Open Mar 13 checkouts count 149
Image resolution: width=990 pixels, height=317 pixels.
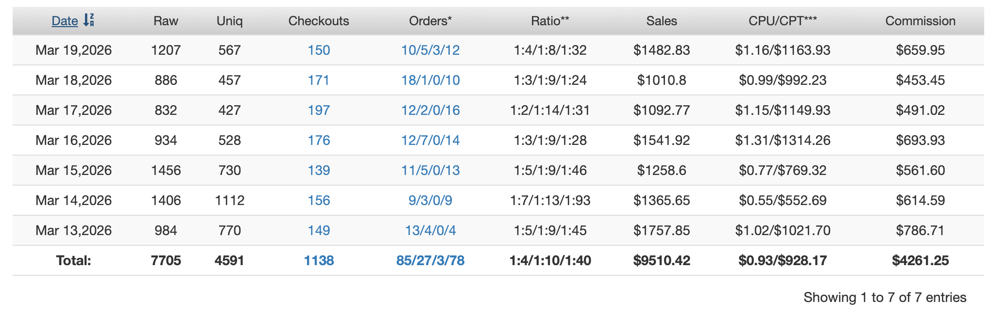pos(319,231)
